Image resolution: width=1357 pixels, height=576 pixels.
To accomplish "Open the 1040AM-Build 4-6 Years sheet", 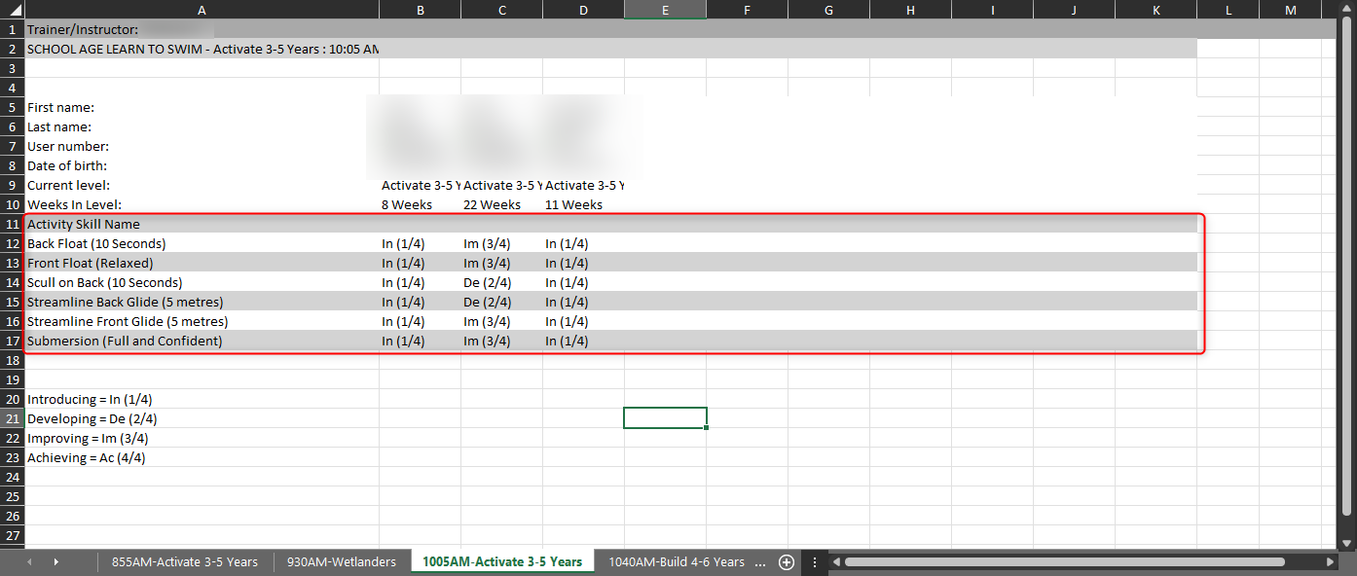I will (676, 562).
